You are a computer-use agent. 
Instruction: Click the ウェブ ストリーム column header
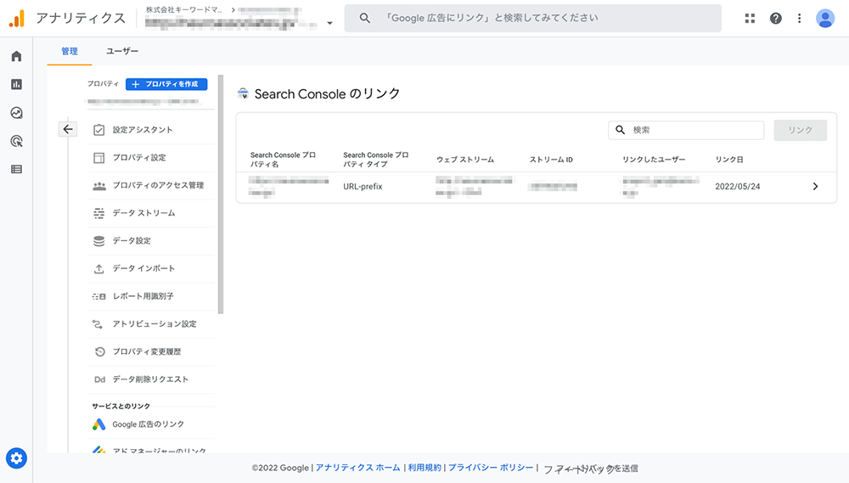coord(465,160)
